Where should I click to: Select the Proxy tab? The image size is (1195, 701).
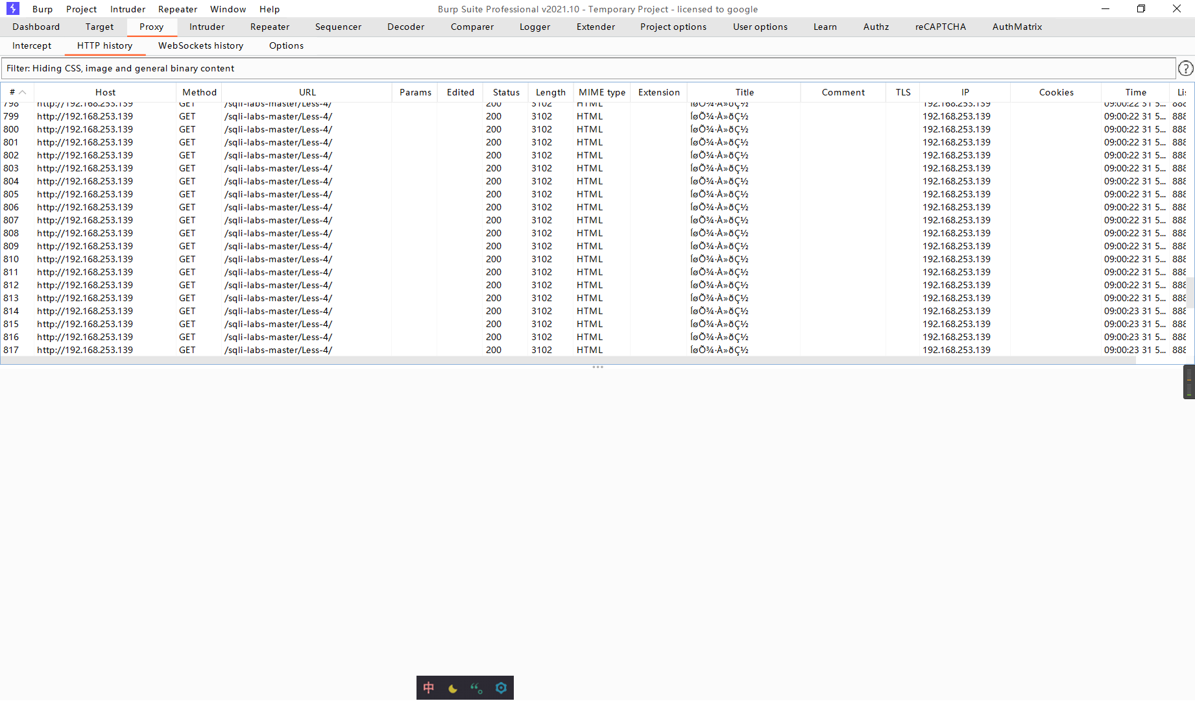(x=151, y=27)
